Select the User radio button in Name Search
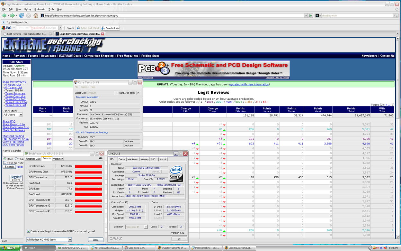This screenshot has width=401, height=251. (5, 159)
